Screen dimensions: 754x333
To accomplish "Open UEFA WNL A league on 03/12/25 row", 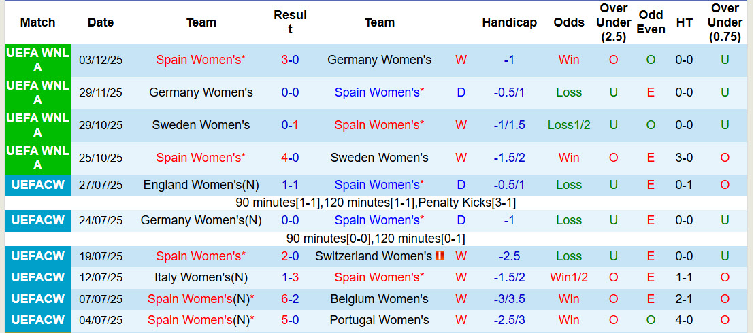I will [x=37, y=60].
